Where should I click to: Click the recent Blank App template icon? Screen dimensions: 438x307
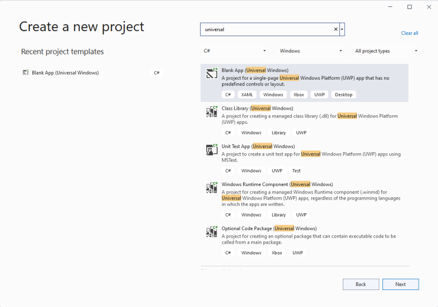click(25, 72)
